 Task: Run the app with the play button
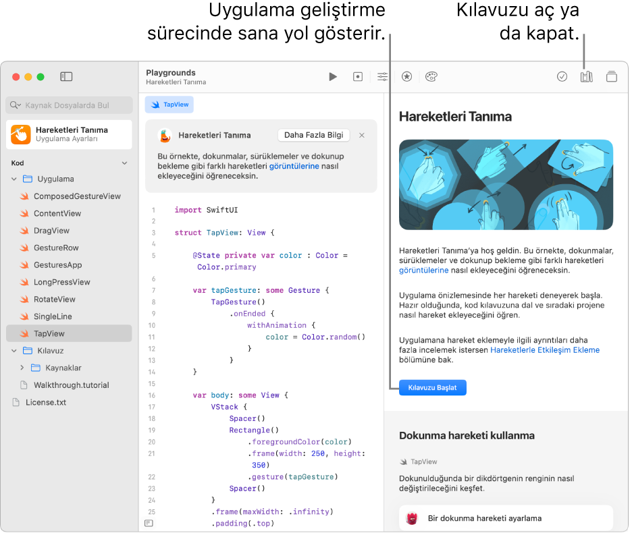point(332,76)
